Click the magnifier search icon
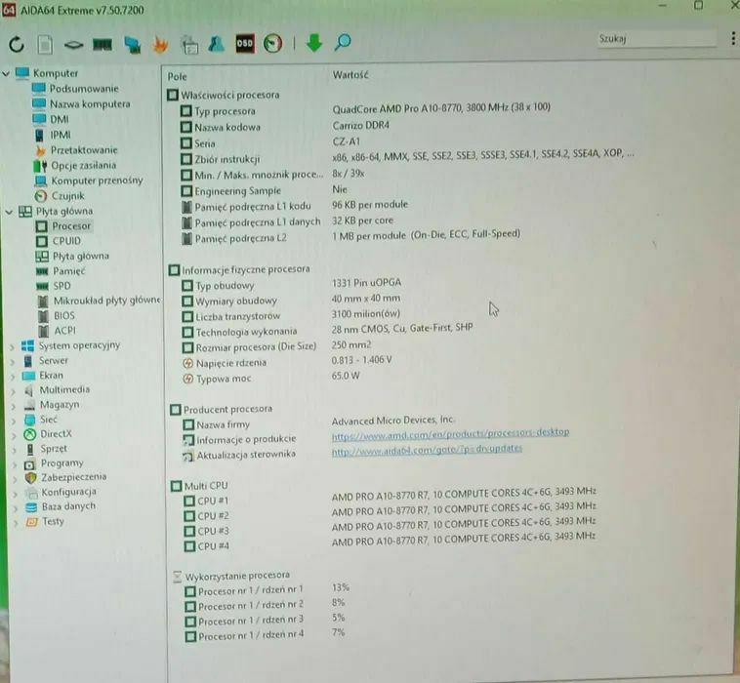Screen dimensions: 740x683 coord(343,42)
